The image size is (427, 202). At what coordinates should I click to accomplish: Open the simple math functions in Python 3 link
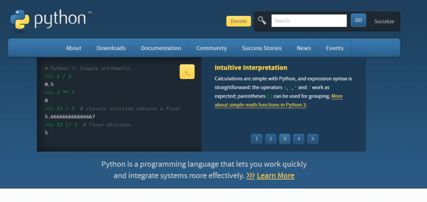(x=261, y=105)
